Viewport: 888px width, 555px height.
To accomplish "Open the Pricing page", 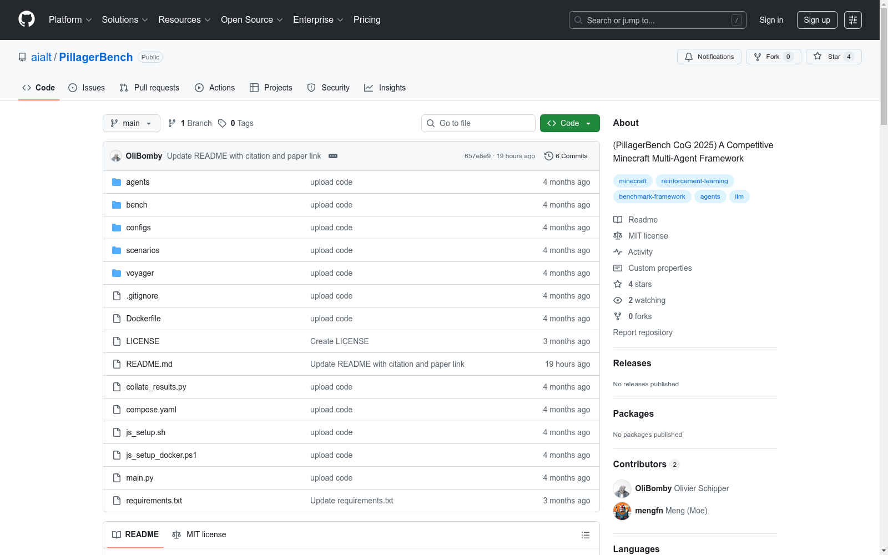I will tap(367, 20).
